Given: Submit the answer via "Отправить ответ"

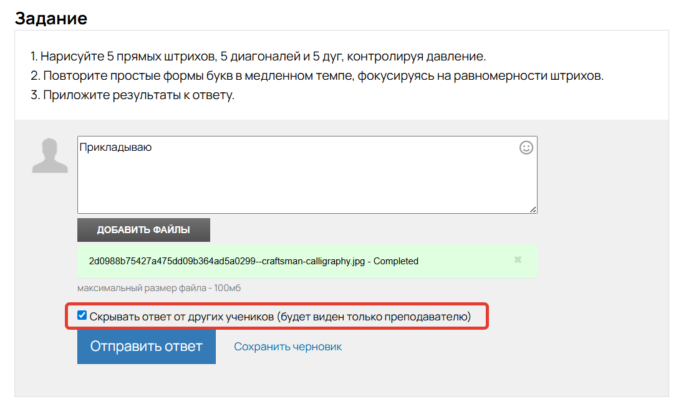Looking at the screenshot, I should 146,347.
